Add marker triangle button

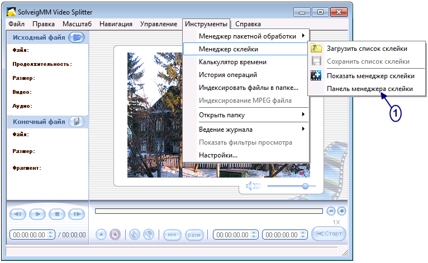(101, 235)
